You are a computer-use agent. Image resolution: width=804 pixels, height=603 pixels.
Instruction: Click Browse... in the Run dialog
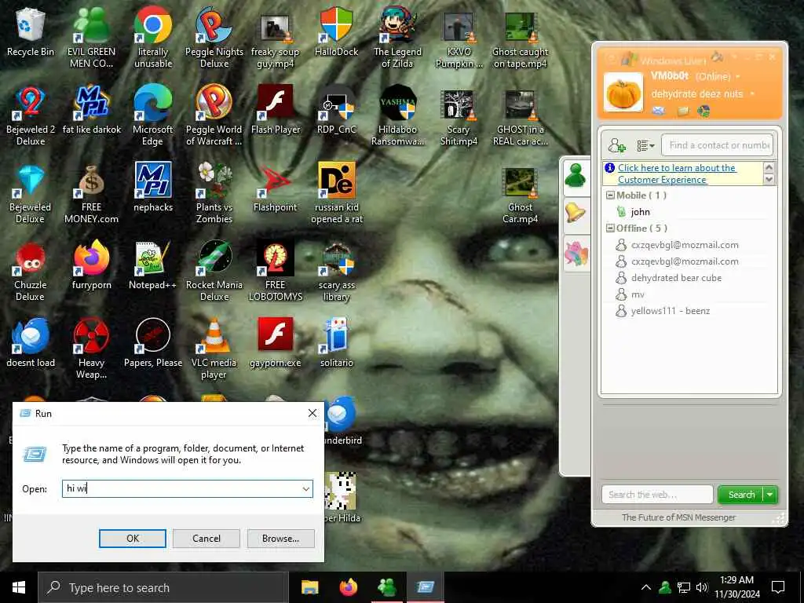click(280, 539)
